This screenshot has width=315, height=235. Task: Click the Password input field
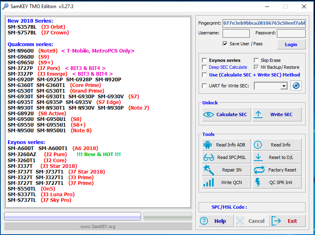(291, 33)
